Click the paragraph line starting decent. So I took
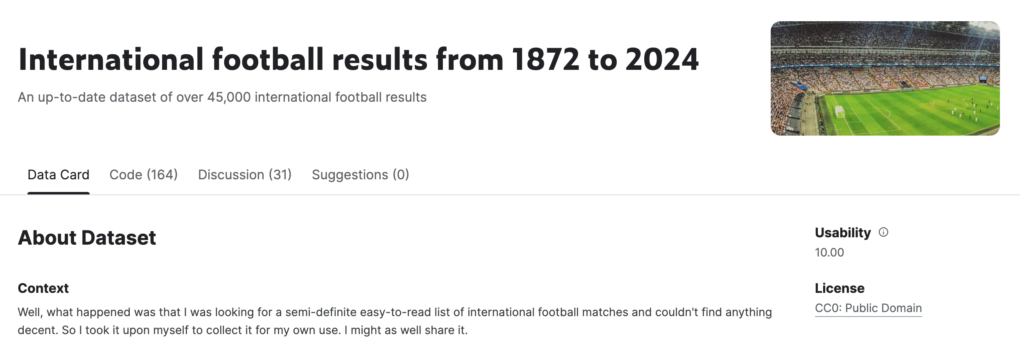The image size is (1020, 339). [x=243, y=330]
